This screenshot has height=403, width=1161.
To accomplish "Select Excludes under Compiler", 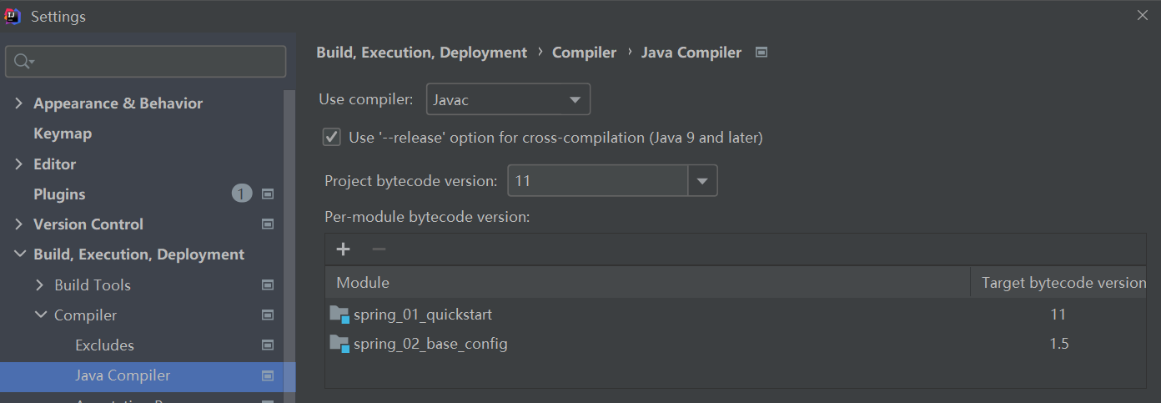I will pos(104,345).
